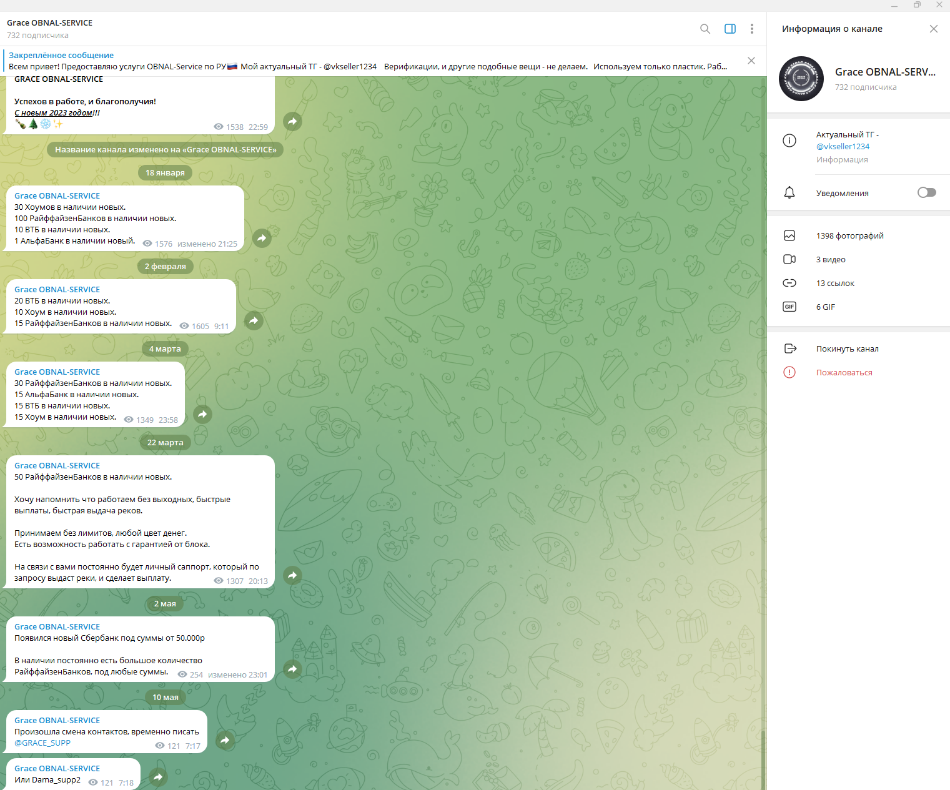Click sender name on 'Или Dama_supp2' message
950x790 pixels.
tap(57, 768)
